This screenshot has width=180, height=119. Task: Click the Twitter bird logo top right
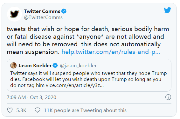click(167, 10)
